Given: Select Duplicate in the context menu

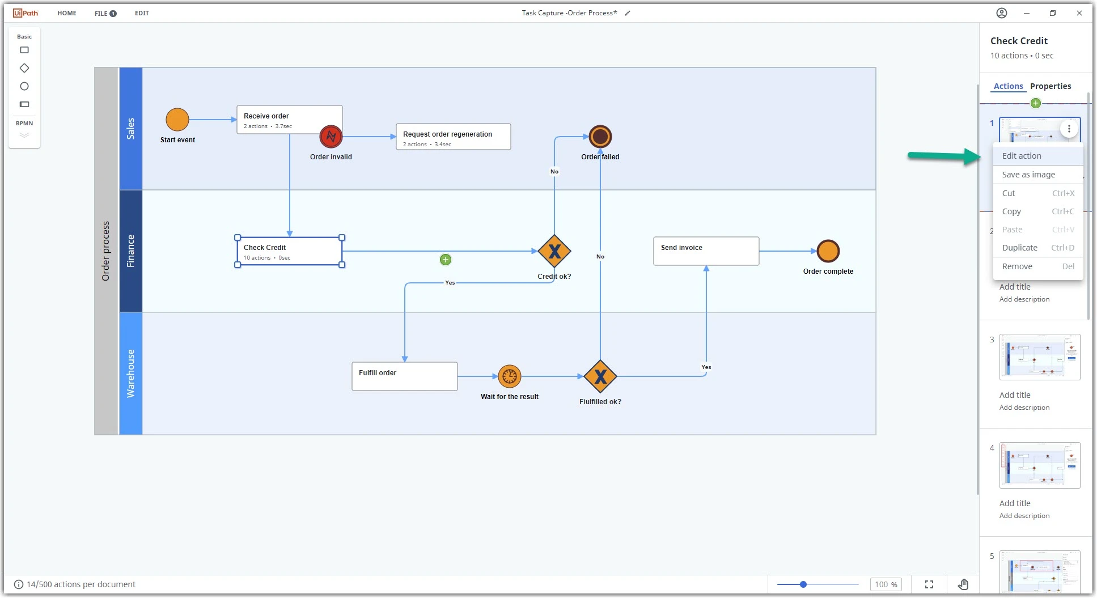Looking at the screenshot, I should coord(1038,248).
